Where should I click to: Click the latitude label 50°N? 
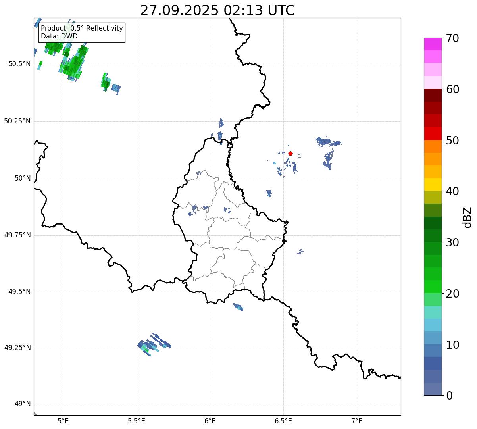tap(22, 179)
